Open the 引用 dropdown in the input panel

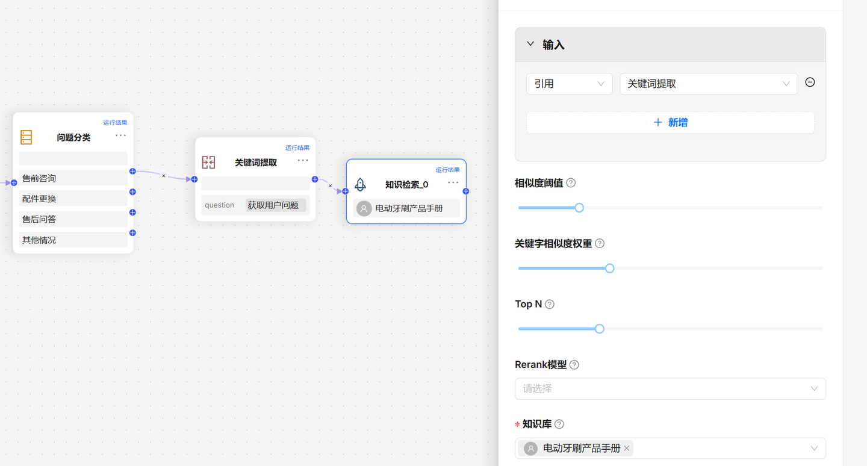click(569, 83)
